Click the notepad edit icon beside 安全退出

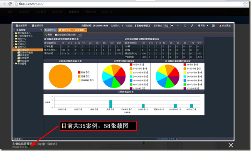[213, 26]
